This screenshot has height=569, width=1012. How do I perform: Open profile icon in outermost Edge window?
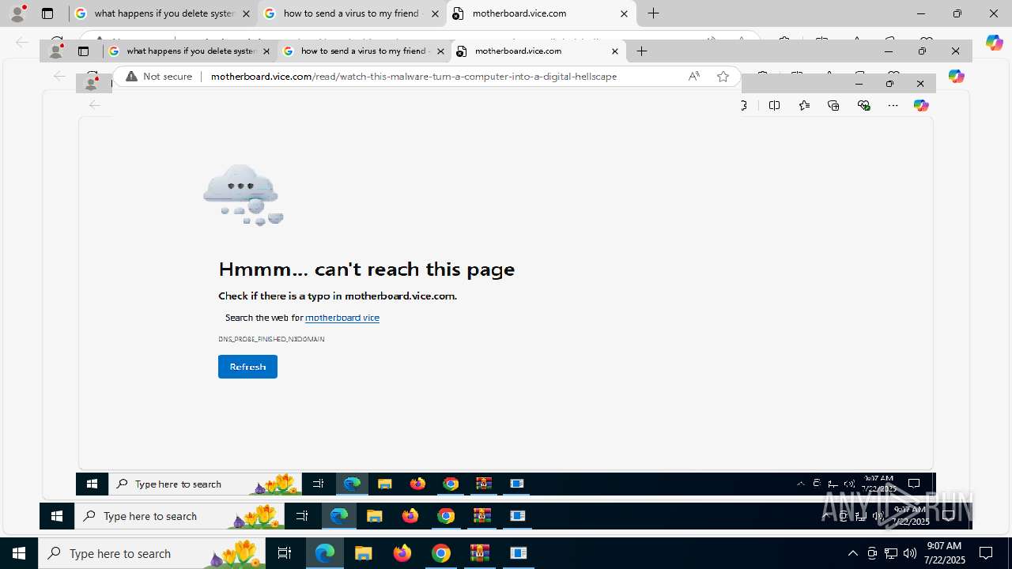[17, 13]
